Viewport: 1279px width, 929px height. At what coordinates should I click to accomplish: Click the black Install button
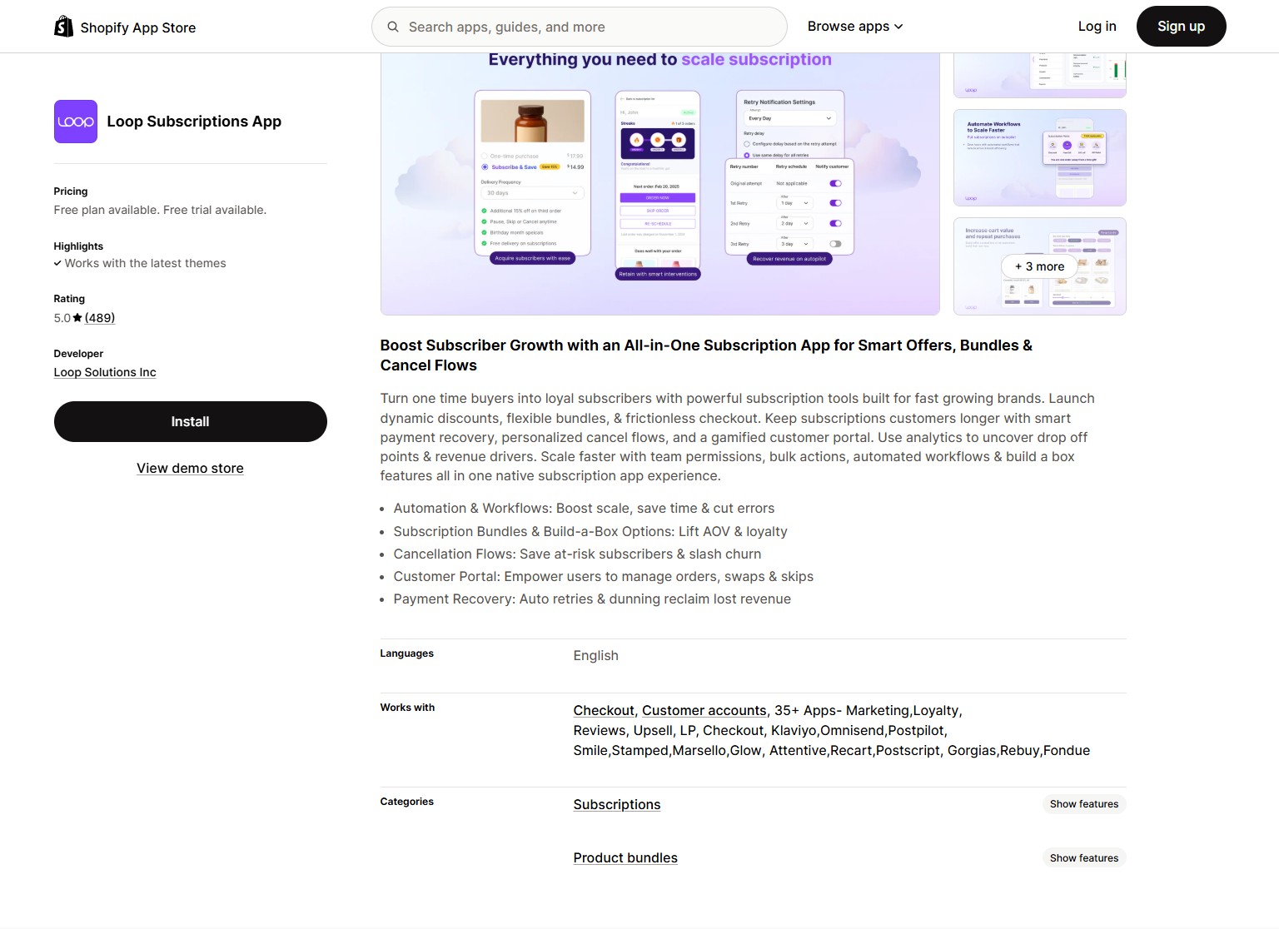tap(191, 422)
